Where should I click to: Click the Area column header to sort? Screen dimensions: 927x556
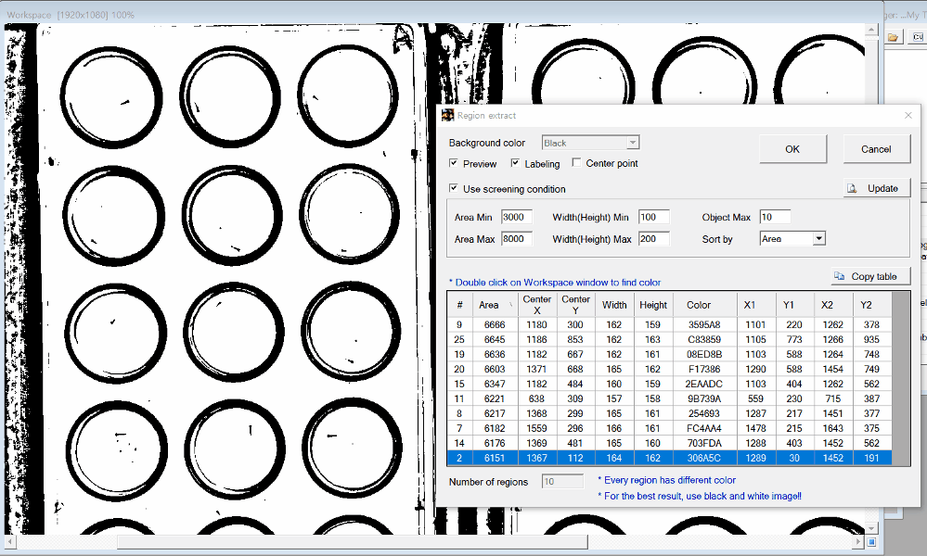pos(488,305)
